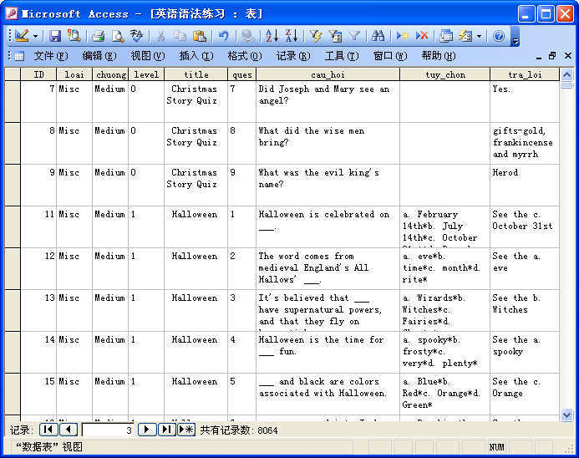
Task: Click the Paste clipboard icon
Action: tap(200, 36)
